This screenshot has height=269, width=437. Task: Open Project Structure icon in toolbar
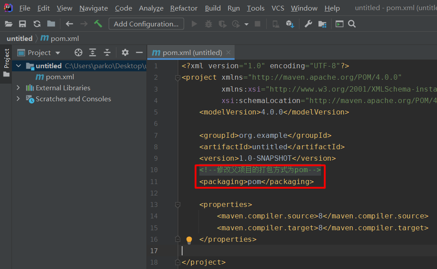click(322, 24)
